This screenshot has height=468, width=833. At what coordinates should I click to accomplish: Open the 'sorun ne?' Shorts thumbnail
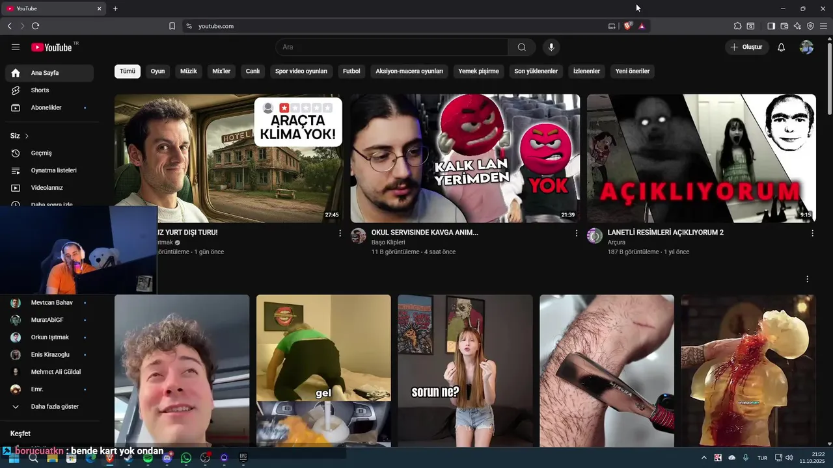[x=465, y=371]
